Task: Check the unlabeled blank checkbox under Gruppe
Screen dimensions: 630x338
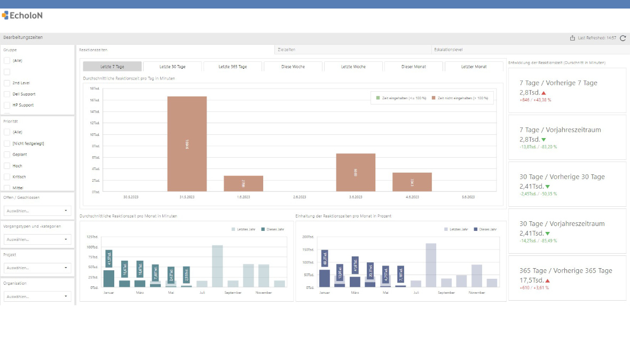Action: click(7, 72)
